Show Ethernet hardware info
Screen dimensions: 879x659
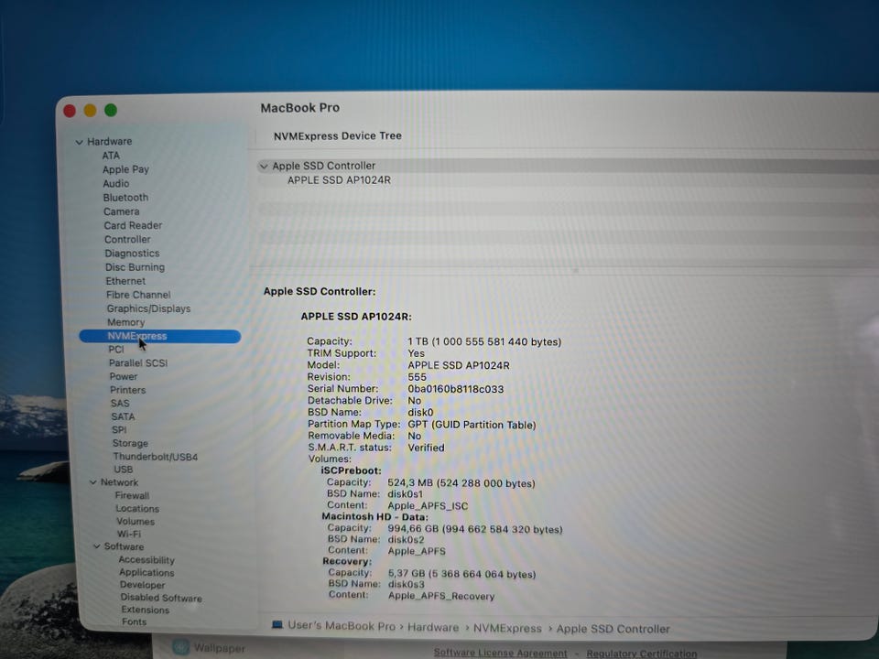[125, 281]
